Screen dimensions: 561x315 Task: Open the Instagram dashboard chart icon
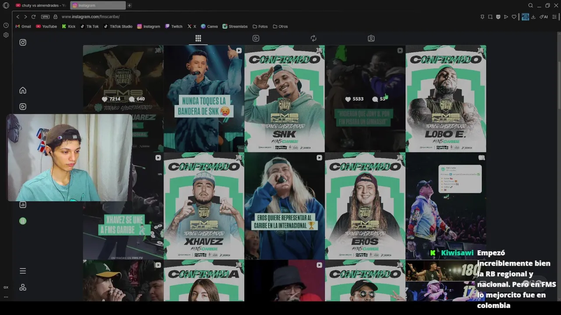pyautogui.click(x=23, y=205)
